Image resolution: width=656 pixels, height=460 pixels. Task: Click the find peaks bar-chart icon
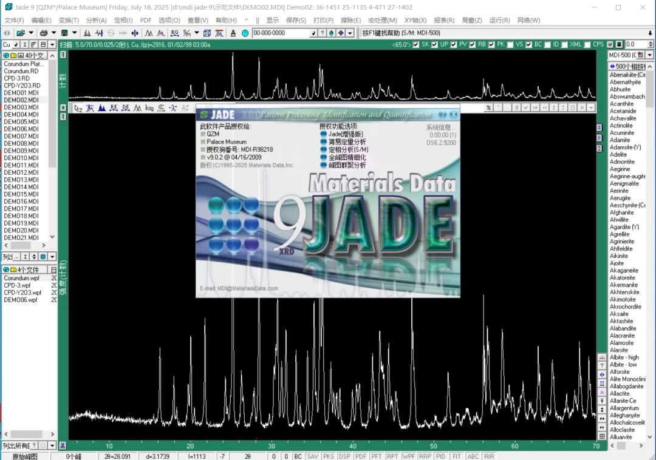pyautogui.click(x=87, y=33)
